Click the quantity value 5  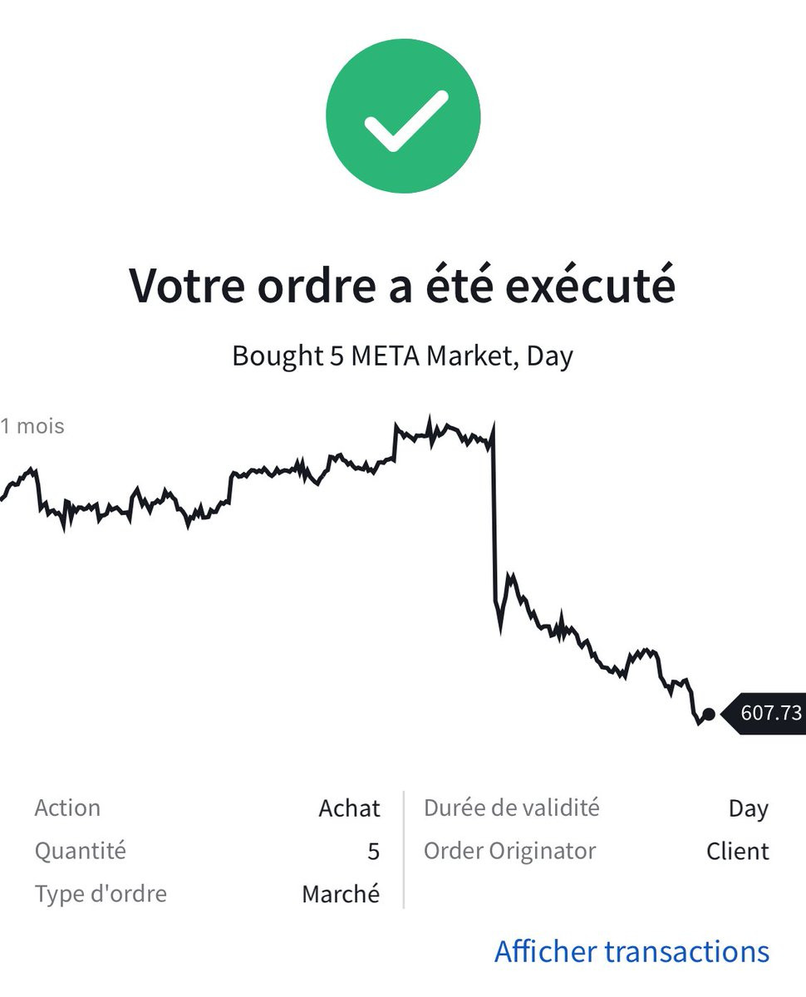pyautogui.click(x=373, y=852)
